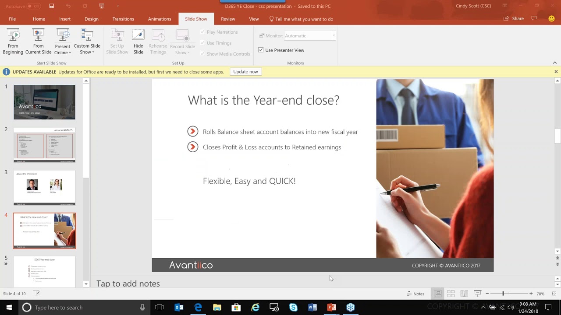Toggle the AutoSave switch
This screenshot has height=315, width=561.
pos(33,6)
